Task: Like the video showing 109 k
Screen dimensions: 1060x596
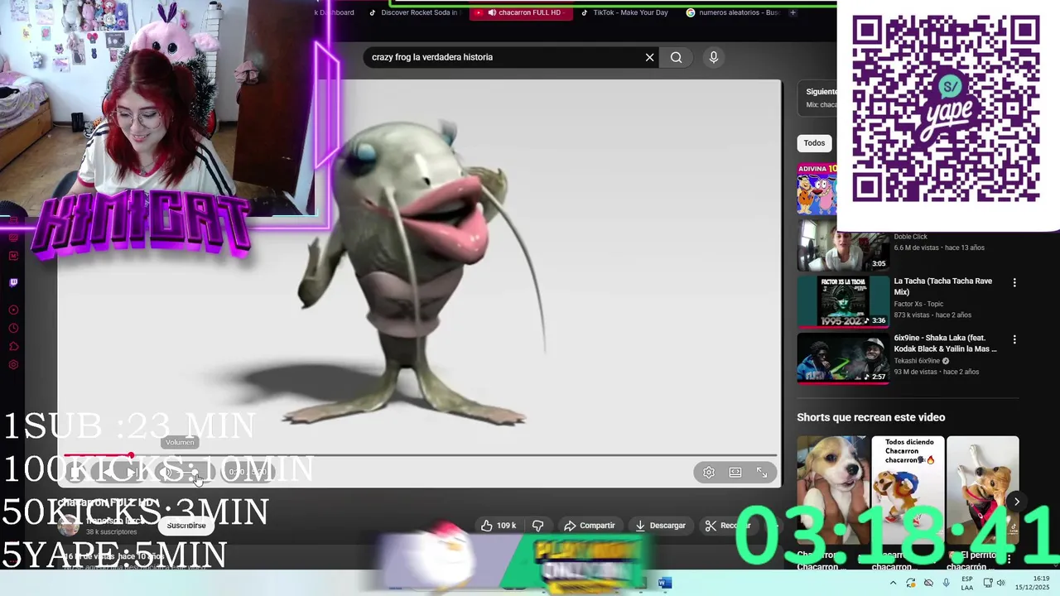Action: [499, 526]
